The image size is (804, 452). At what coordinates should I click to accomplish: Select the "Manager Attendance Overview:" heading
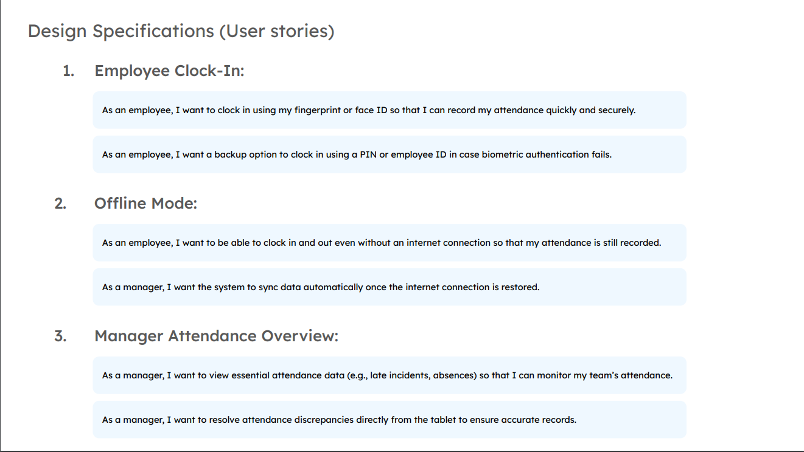(x=216, y=336)
